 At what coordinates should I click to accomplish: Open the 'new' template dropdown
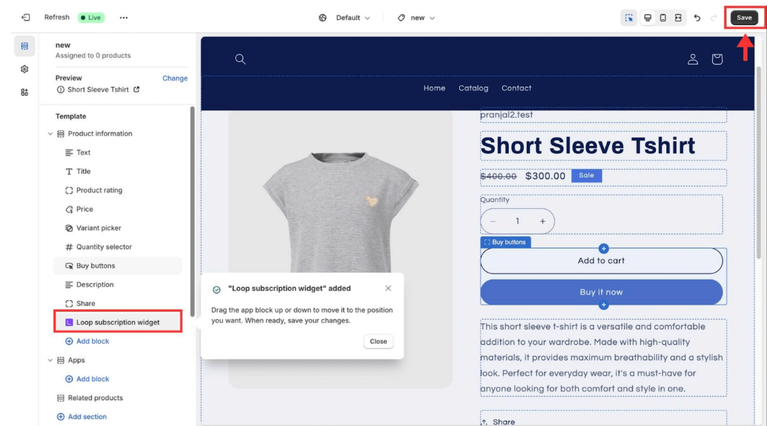pyautogui.click(x=417, y=18)
